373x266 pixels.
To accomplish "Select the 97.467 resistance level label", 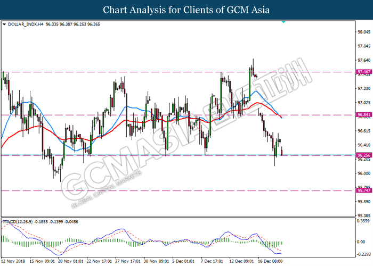I will [x=364, y=72].
